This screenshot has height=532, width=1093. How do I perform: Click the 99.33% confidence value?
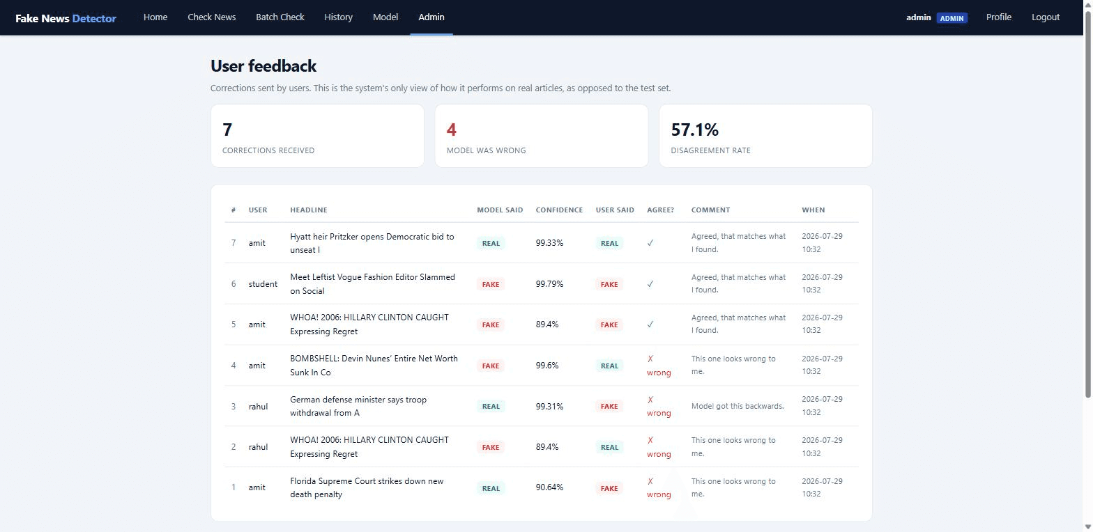pos(549,243)
